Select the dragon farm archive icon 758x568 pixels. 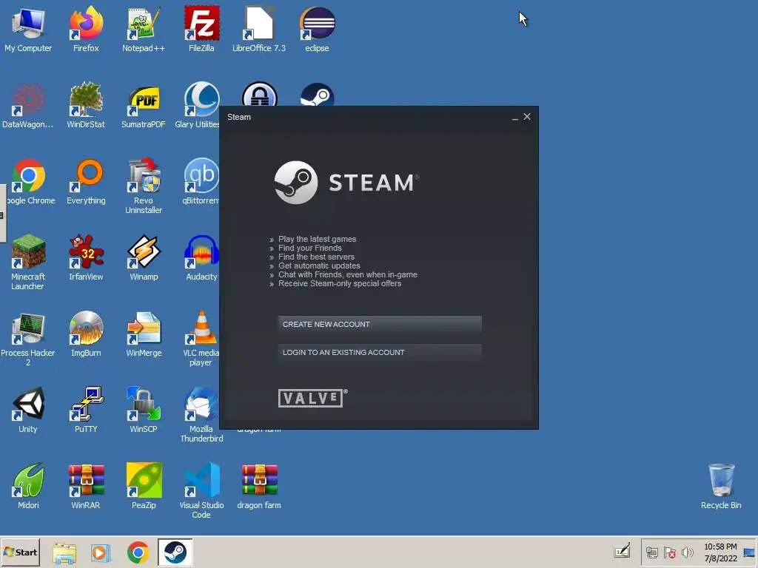click(x=259, y=487)
